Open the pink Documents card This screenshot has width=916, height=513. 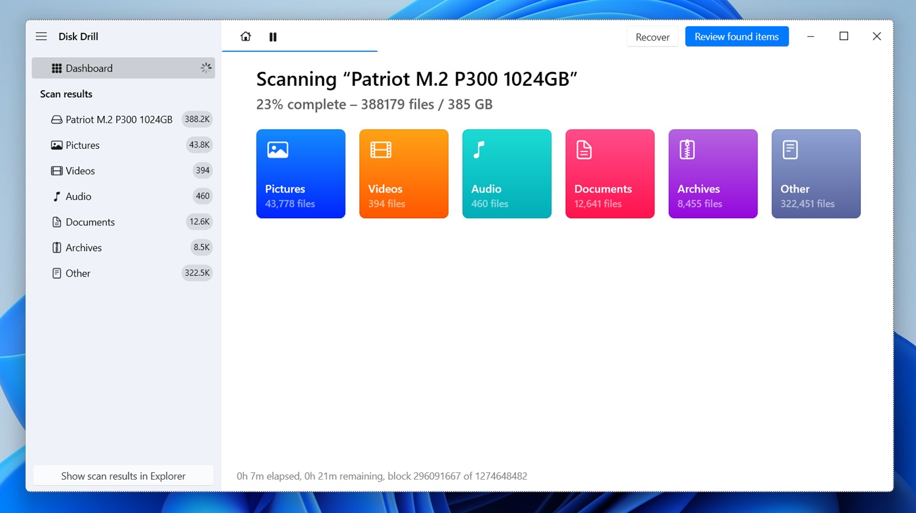(x=610, y=174)
